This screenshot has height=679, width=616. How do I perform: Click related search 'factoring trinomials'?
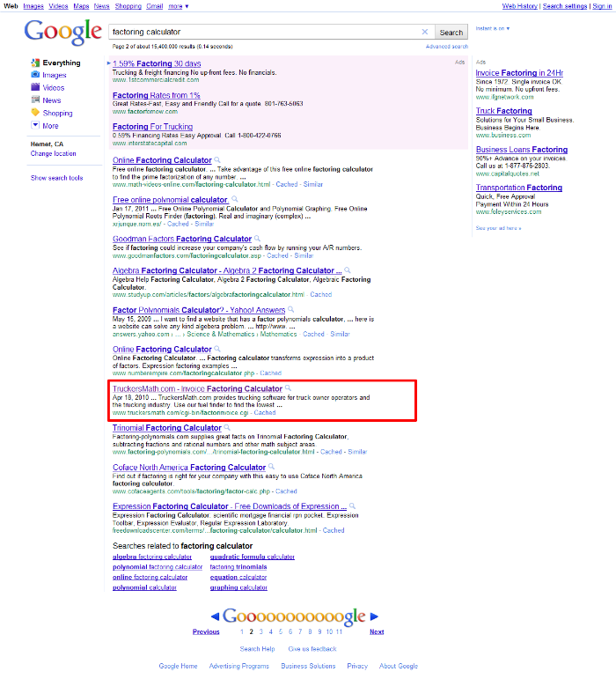(x=238, y=567)
